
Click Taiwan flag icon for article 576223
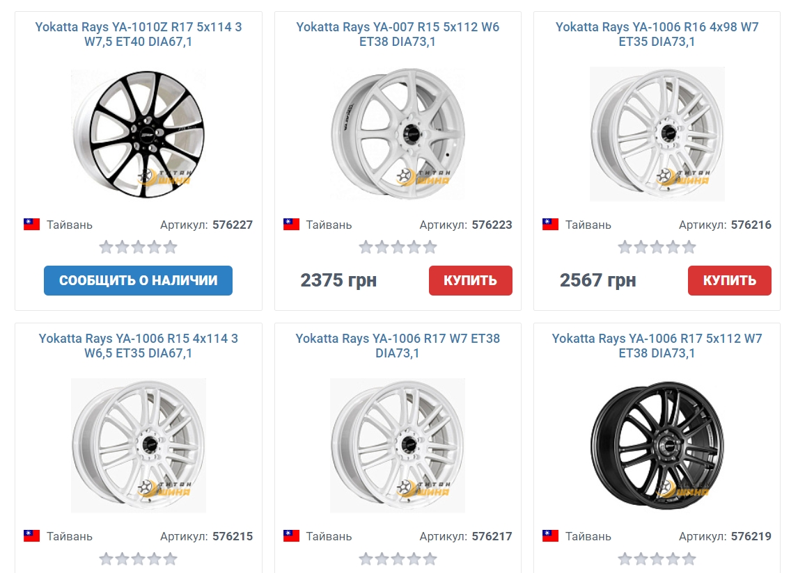coord(291,224)
